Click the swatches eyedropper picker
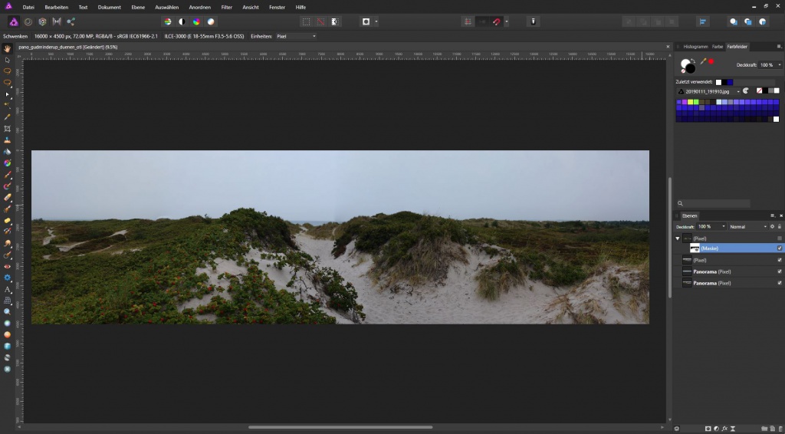The image size is (785, 434). click(704, 61)
